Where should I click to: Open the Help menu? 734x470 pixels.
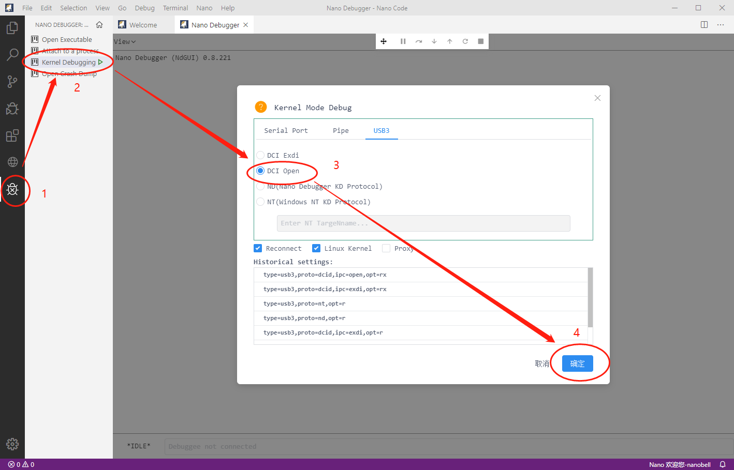[228, 8]
